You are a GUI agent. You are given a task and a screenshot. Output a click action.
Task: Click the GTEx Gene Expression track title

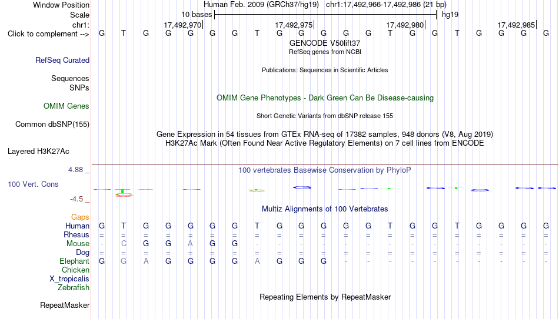[x=325, y=134]
